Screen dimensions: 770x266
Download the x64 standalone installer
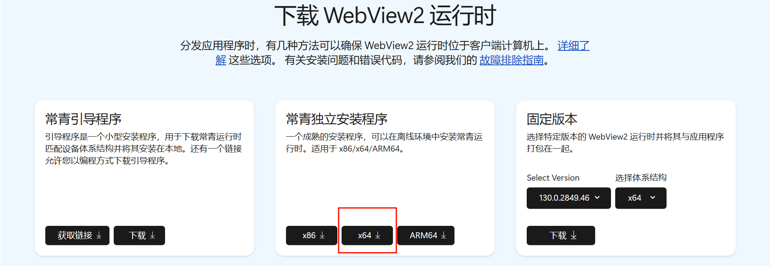point(367,235)
